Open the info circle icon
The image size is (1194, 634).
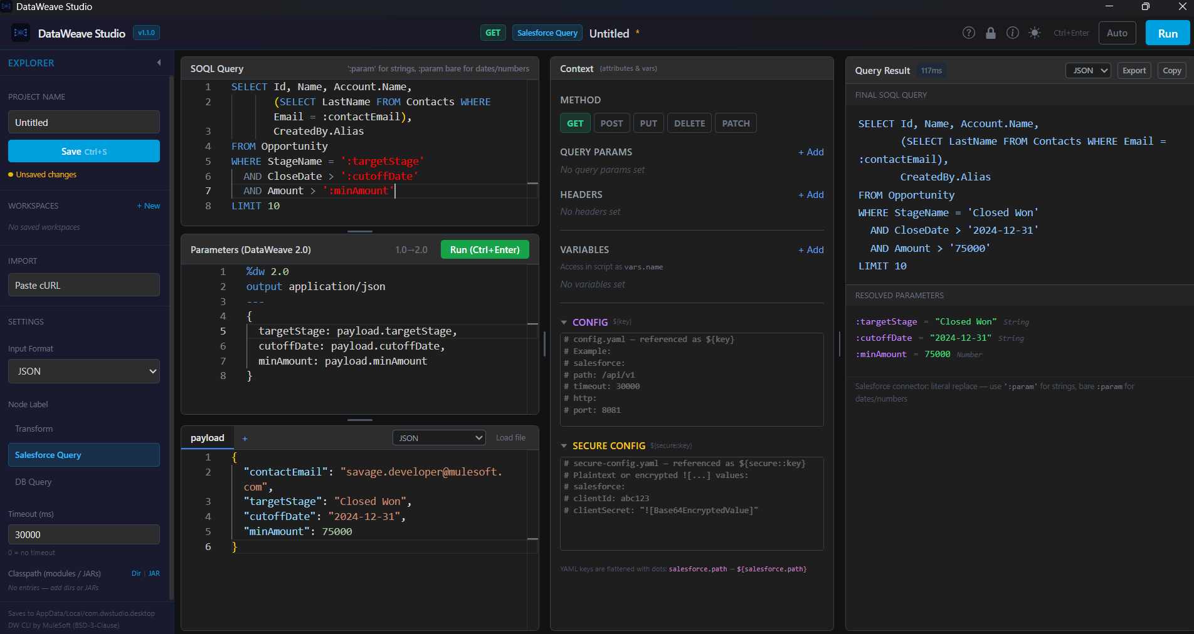tap(1012, 33)
